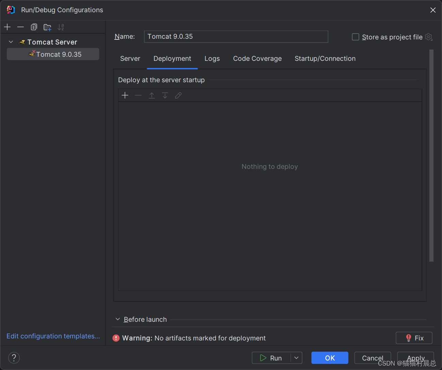
Task: Click the 'No artifacts marked for deployment' warning text
Action: tap(210, 338)
